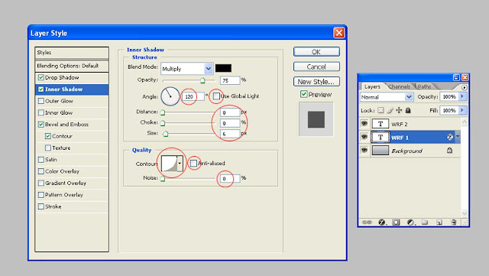Open the new adjustment layer icon
Image resolution: width=489 pixels, height=276 pixels.
click(x=411, y=222)
